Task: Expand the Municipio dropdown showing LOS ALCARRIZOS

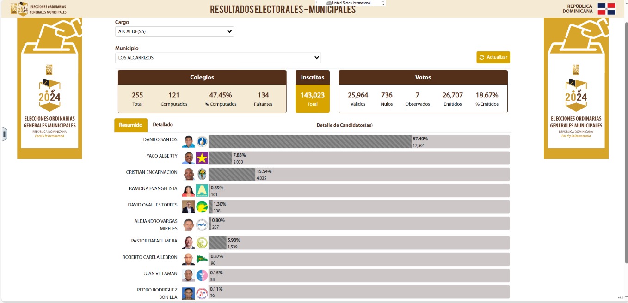Action: 218,58
